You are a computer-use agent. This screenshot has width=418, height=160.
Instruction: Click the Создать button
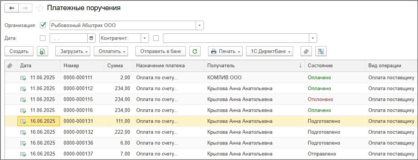coord(19,51)
